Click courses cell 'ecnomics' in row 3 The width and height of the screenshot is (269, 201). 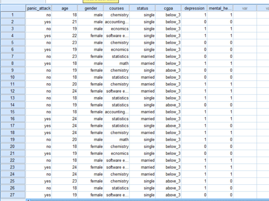coord(116,29)
